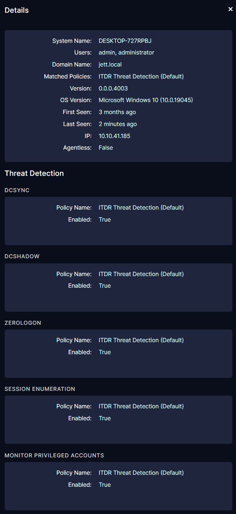Open ZEROLOGON policy name link

click(141, 340)
